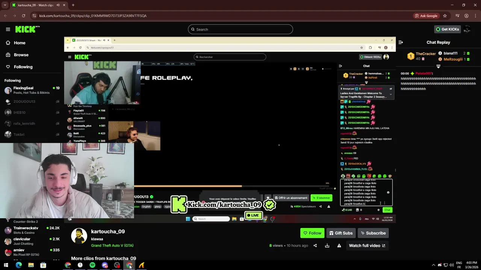The width and height of the screenshot is (481, 270).
Task: Collapse the Chat Replay panel
Action: pos(401,42)
